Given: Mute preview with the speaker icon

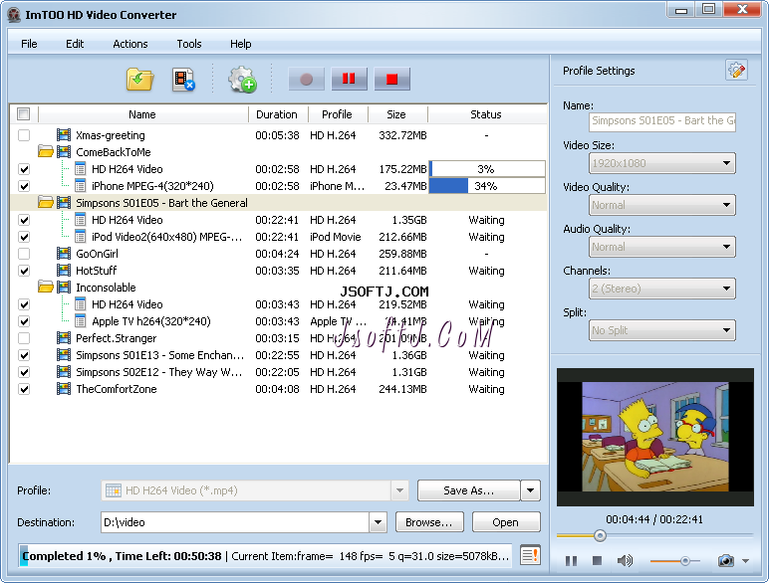Looking at the screenshot, I should coord(625,560).
